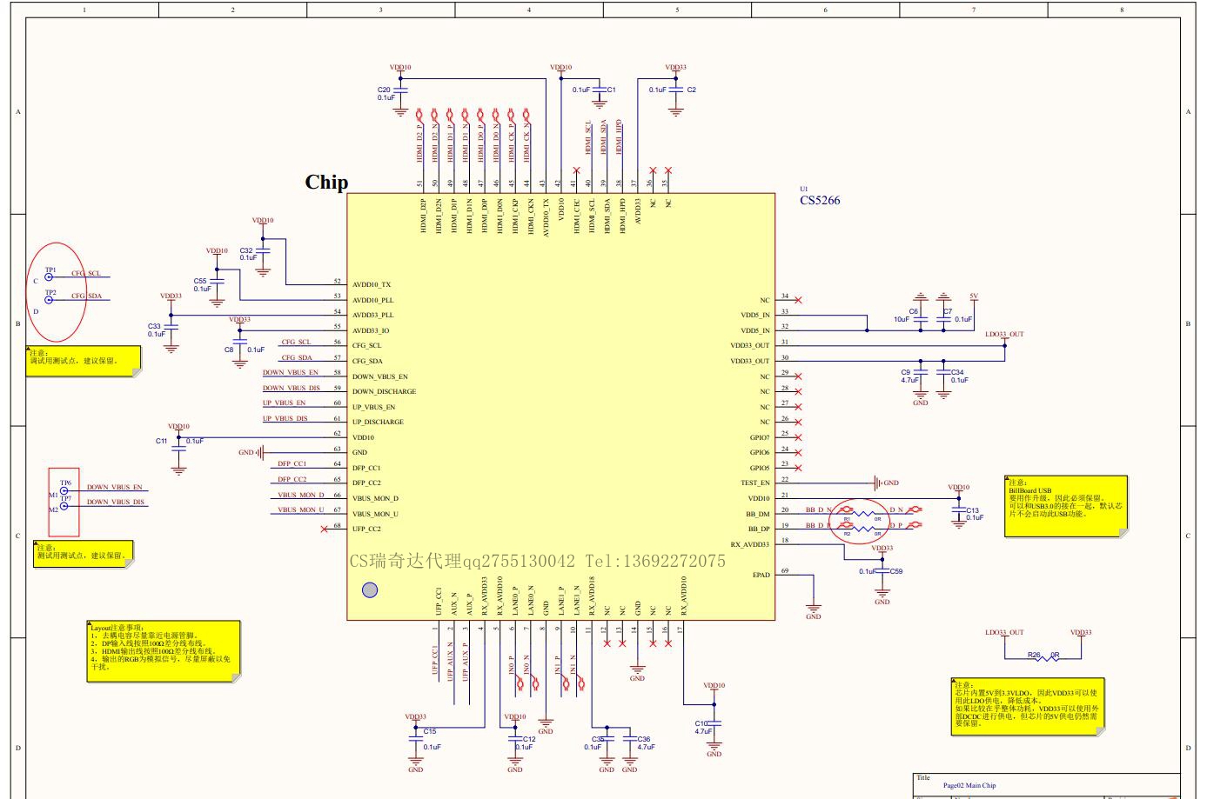Select the red ellipse around R1 and R2
This screenshot has width=1207, height=799.
pyautogui.click(x=860, y=519)
